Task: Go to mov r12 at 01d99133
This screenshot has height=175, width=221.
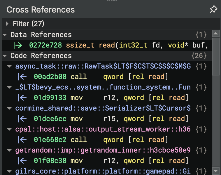Action: click(x=107, y=98)
